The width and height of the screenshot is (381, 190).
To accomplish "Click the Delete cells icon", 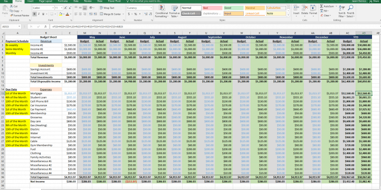I will 304,8.
